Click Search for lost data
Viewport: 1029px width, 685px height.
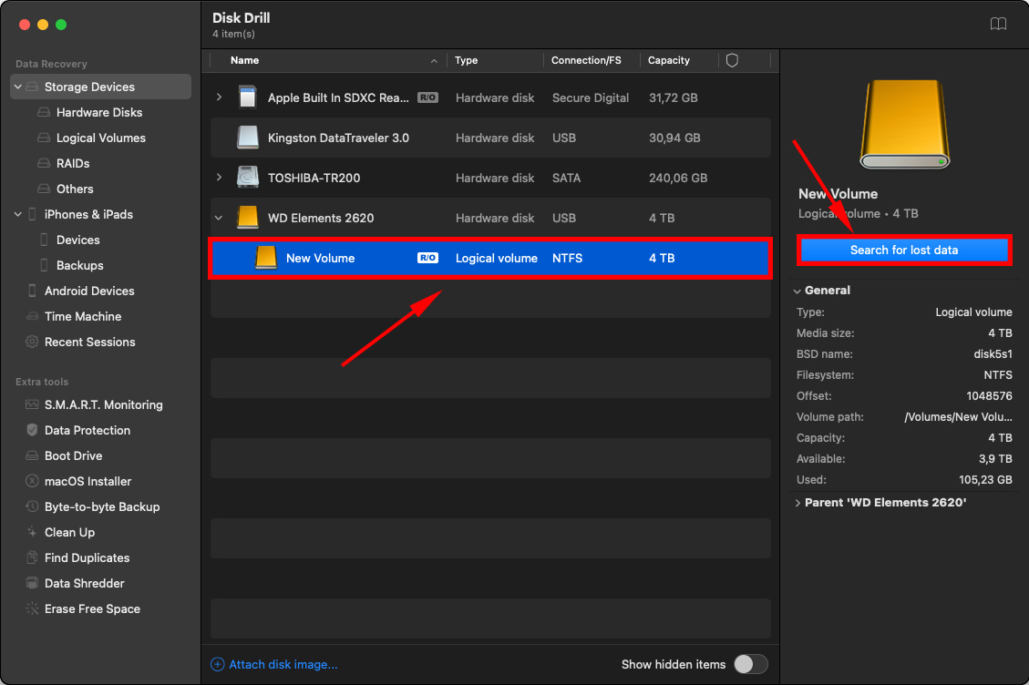coord(903,250)
